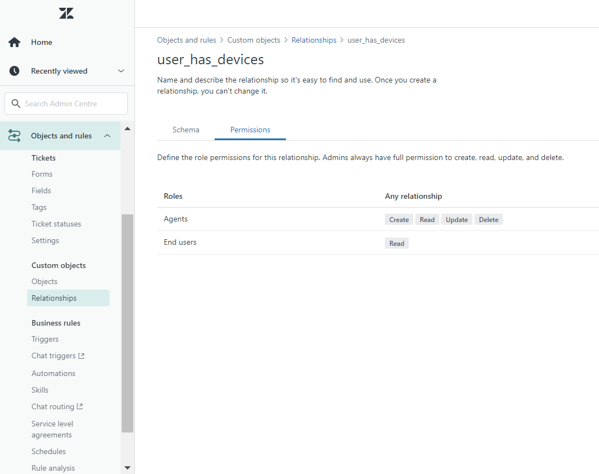Toggle Read permission for End users

397,243
